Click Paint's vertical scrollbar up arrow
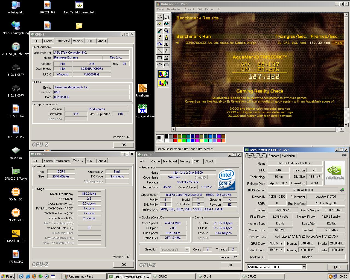Screen dimensions: 350x280 347,15
